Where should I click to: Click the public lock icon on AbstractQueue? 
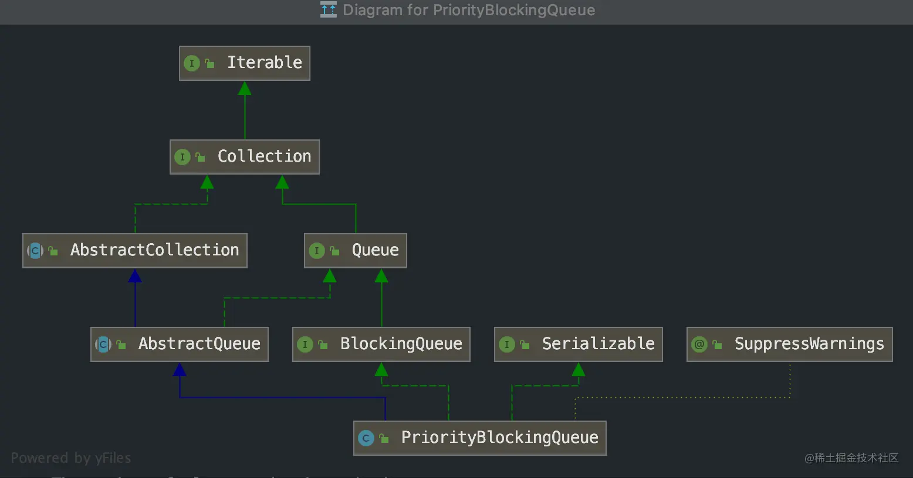[121, 344]
